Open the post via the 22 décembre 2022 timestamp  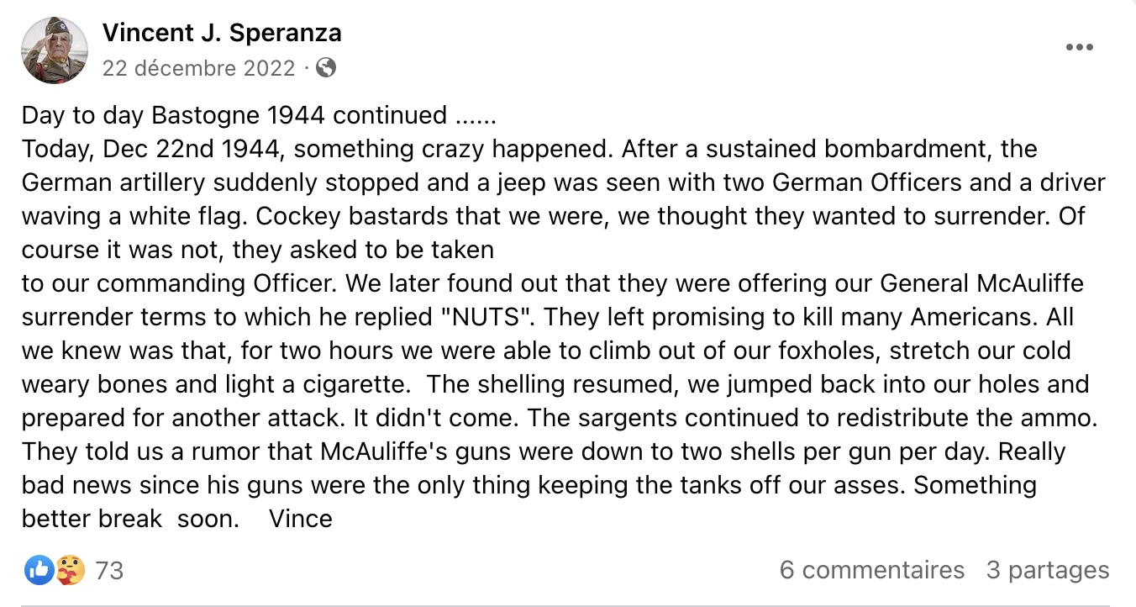[199, 68]
